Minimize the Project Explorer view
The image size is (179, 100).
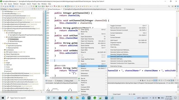click(x=41, y=9)
